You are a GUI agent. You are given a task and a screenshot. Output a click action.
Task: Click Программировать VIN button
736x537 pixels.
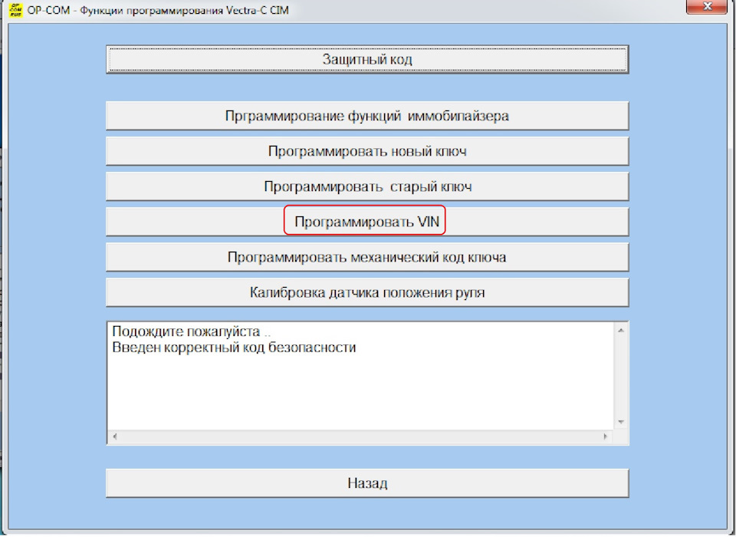367,222
